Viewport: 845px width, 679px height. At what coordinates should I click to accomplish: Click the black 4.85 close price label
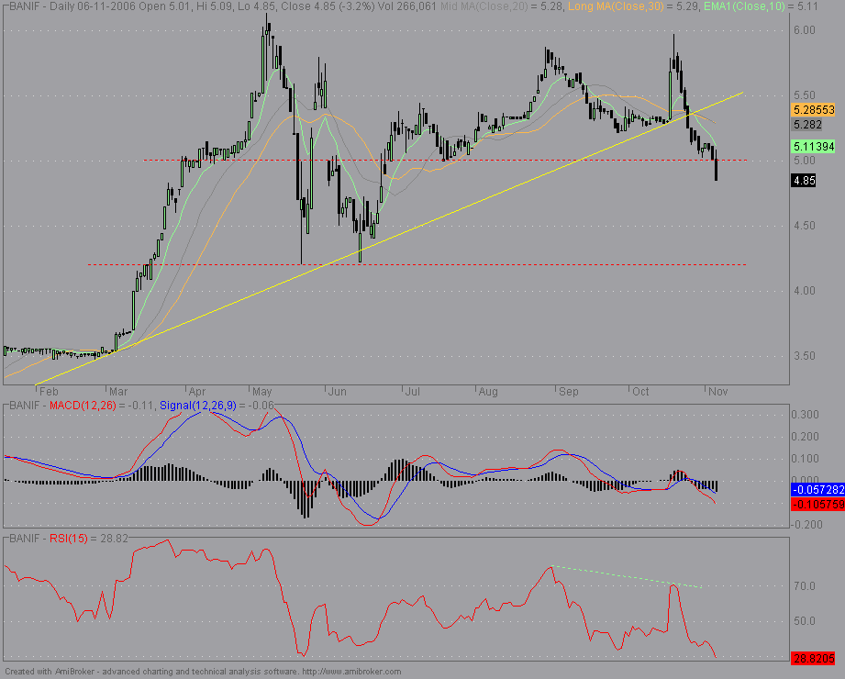tap(804, 181)
